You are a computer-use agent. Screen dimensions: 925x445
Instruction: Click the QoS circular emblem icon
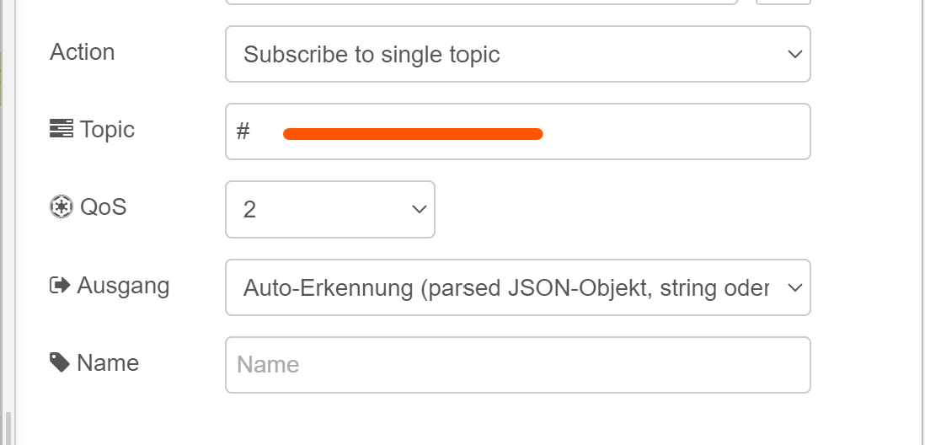tap(61, 206)
